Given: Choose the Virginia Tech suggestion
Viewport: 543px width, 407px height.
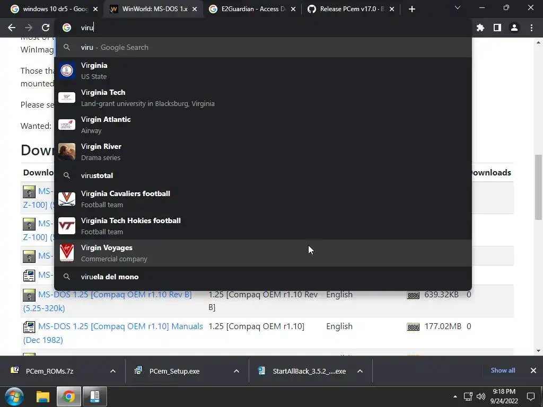Looking at the screenshot, I should click(x=263, y=98).
